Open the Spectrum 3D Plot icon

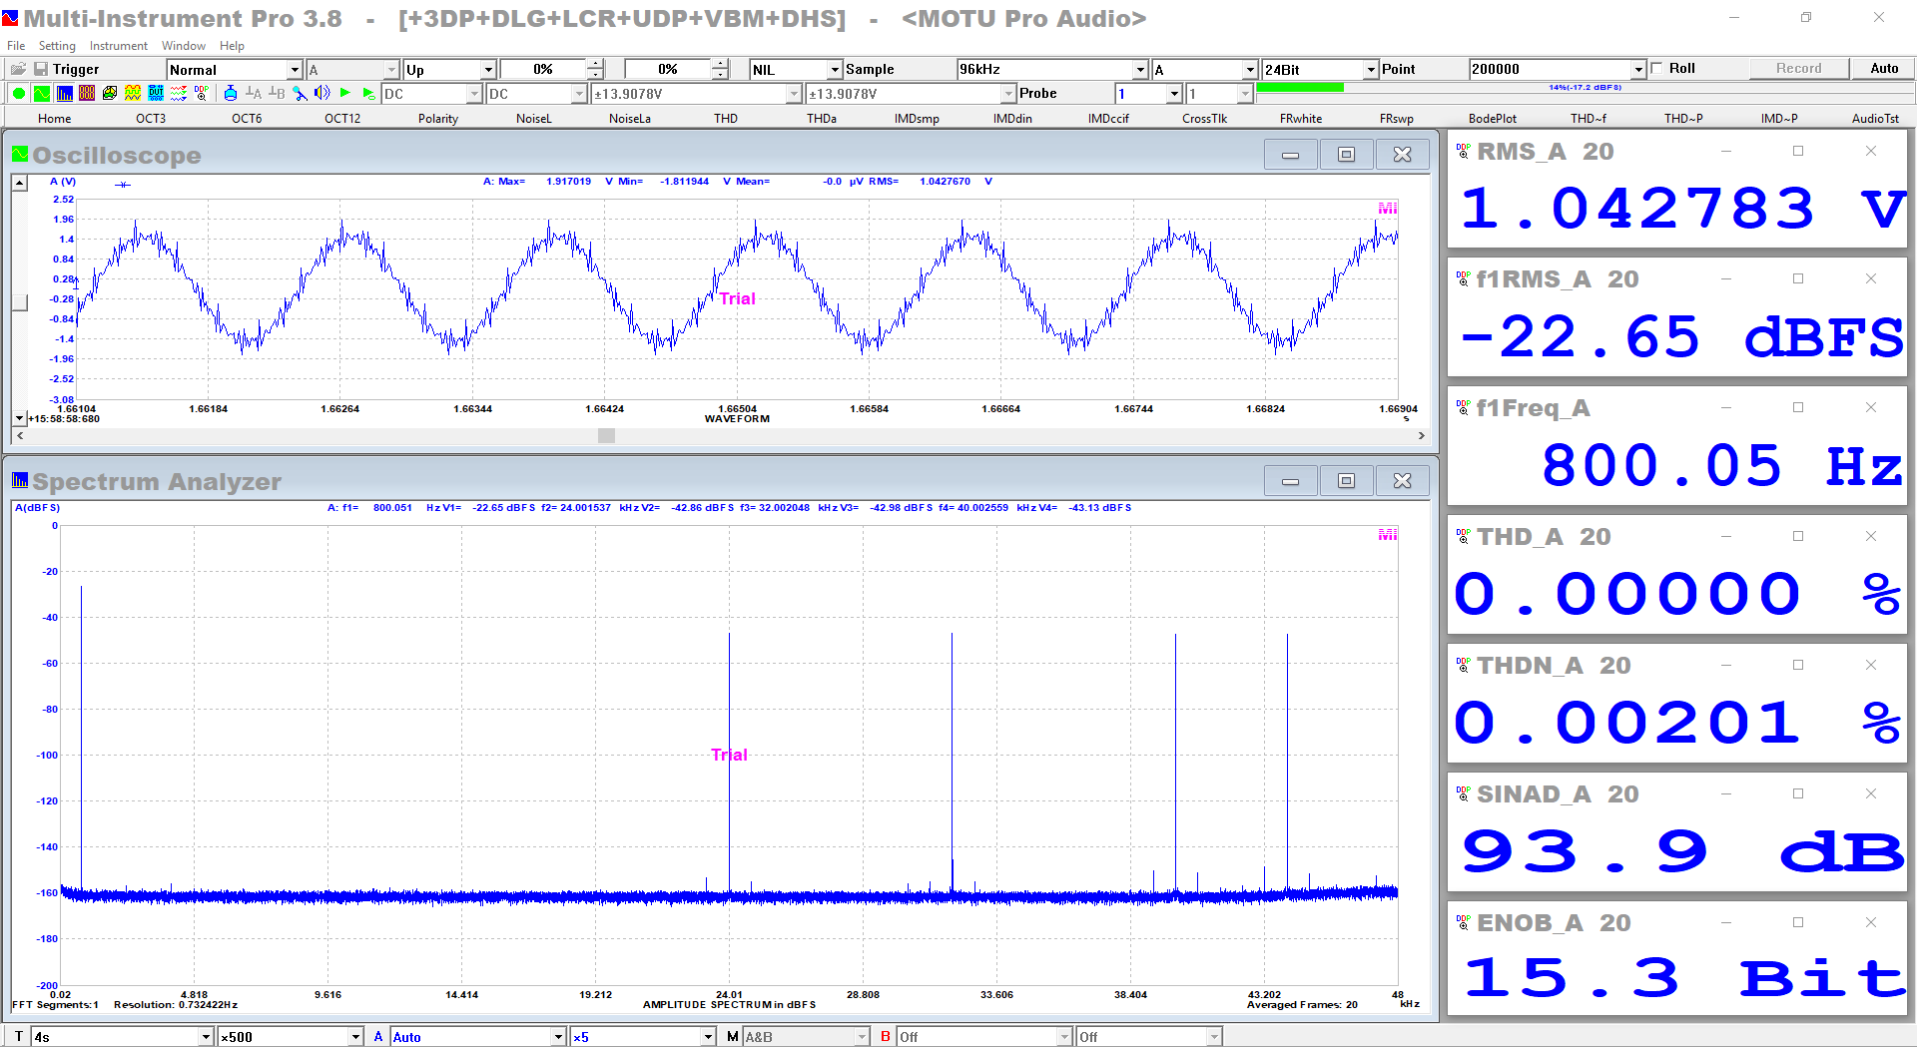click(x=110, y=93)
